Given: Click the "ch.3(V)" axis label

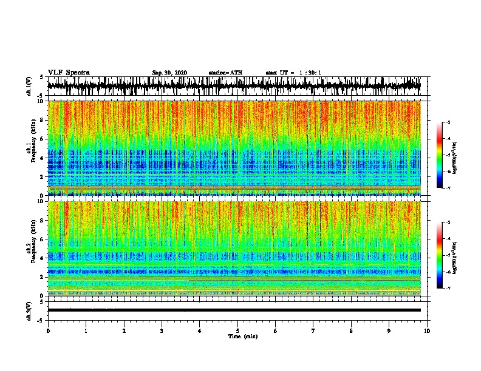Looking at the screenshot, I should 29,312.
